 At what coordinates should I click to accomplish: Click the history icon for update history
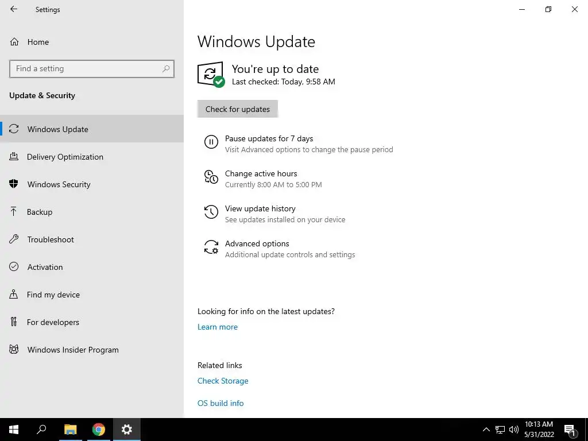[211, 212]
